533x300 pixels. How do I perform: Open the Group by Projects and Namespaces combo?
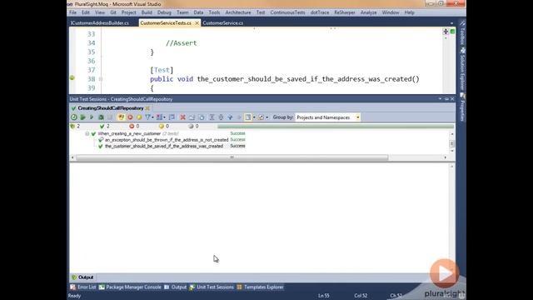327,117
